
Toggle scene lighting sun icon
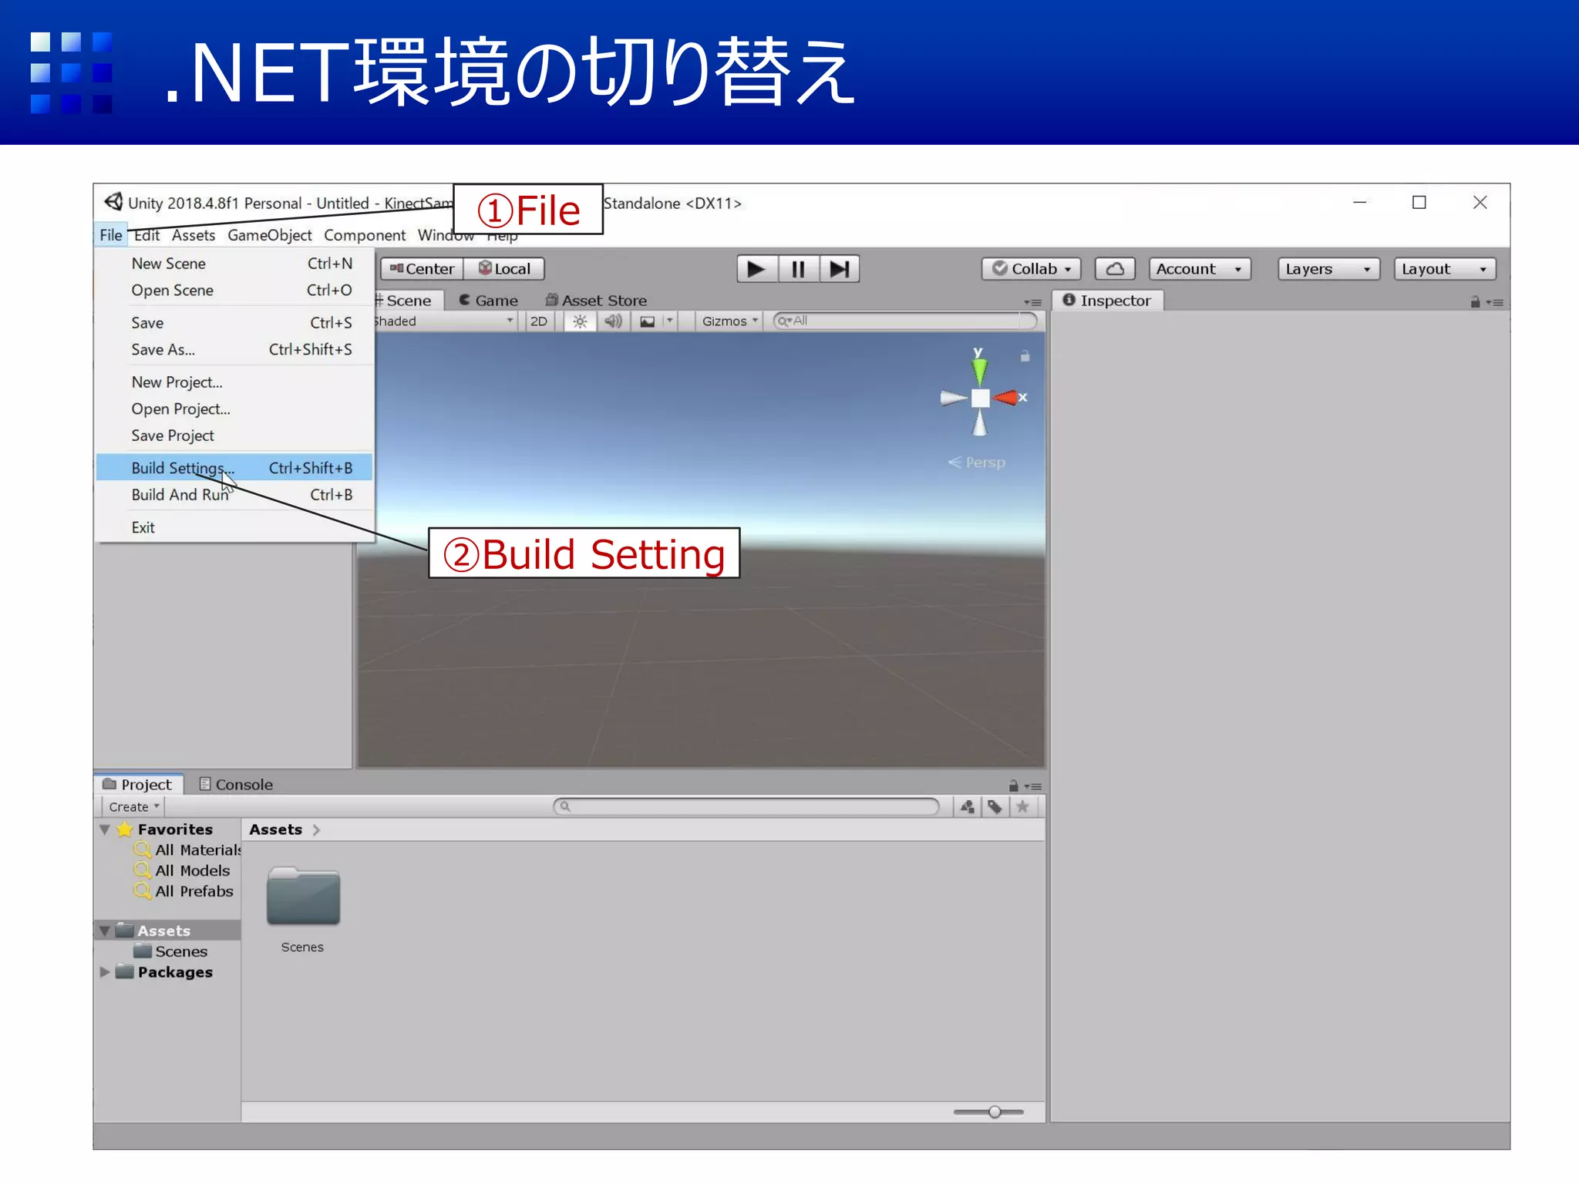pyautogui.click(x=580, y=321)
